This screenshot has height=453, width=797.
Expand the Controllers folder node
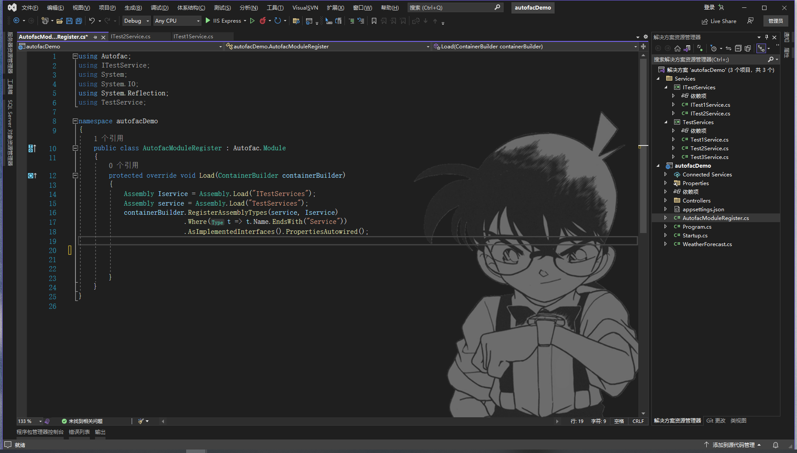click(x=666, y=200)
